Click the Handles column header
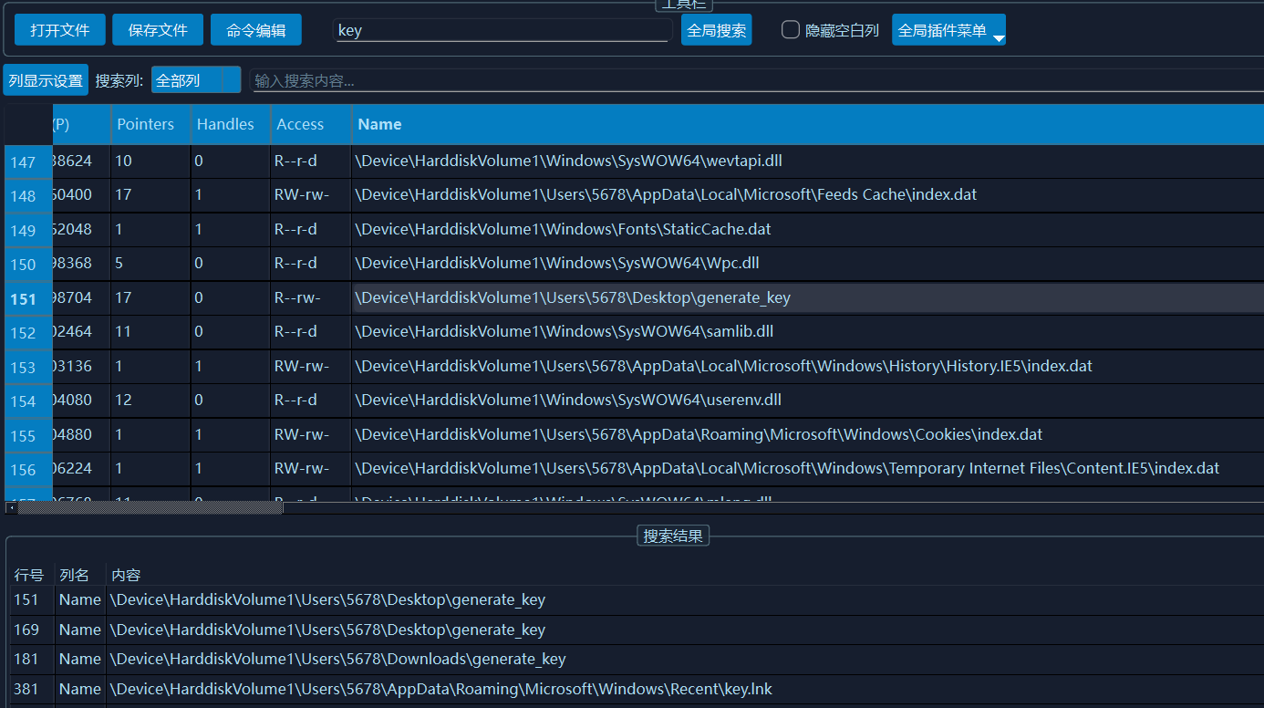The image size is (1264, 708). tap(225, 124)
